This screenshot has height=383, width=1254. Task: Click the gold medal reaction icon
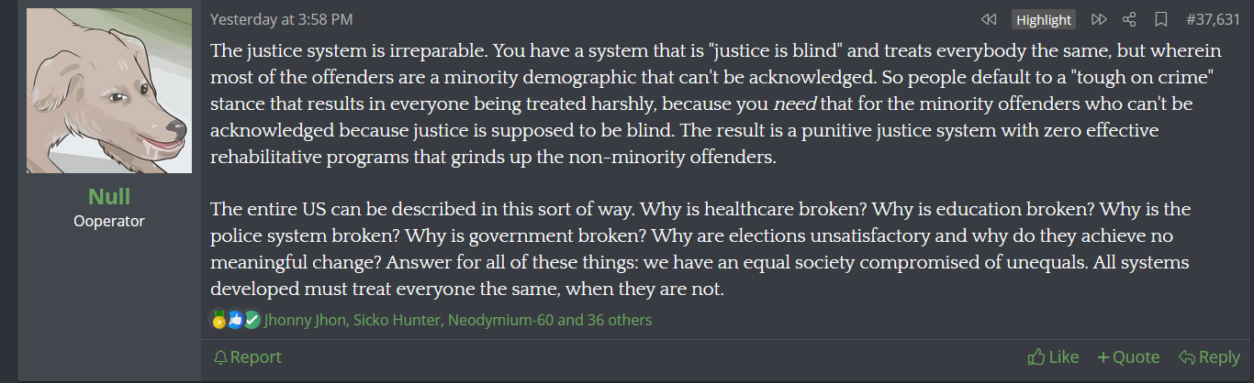218,320
